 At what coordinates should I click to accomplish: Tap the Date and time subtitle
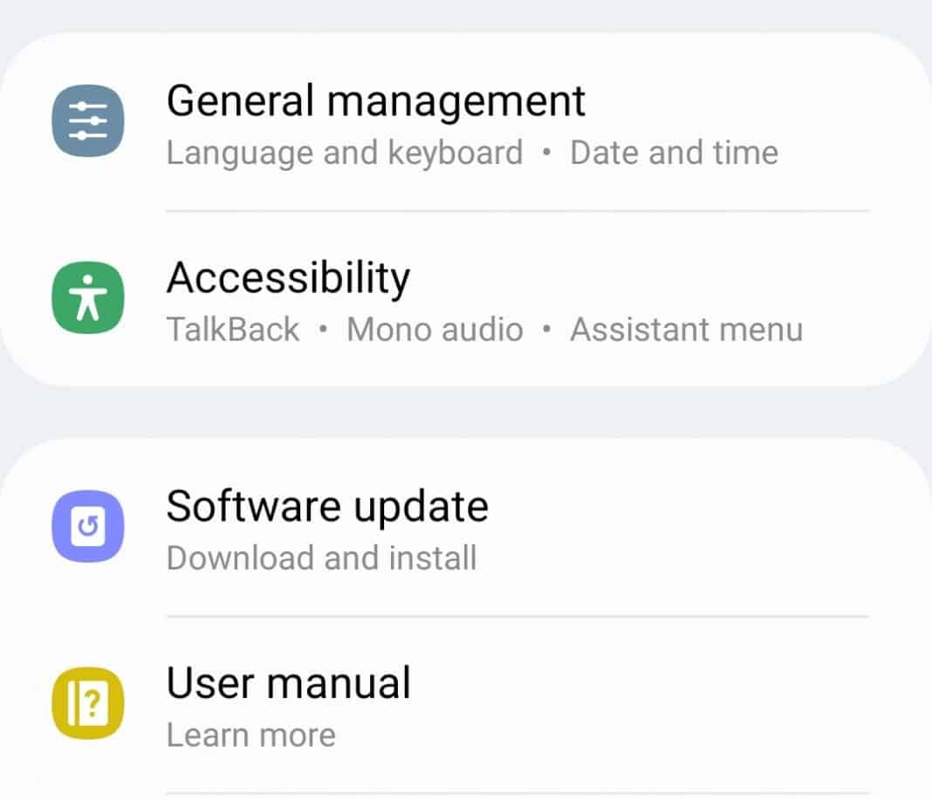(674, 153)
